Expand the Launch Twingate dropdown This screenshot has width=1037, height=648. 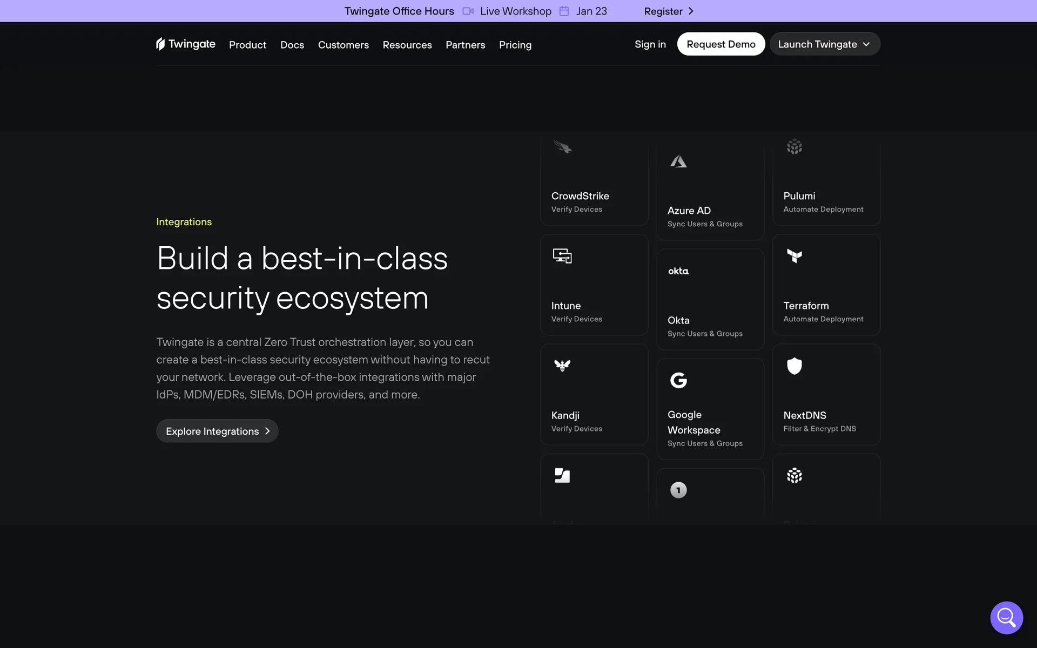tap(824, 44)
